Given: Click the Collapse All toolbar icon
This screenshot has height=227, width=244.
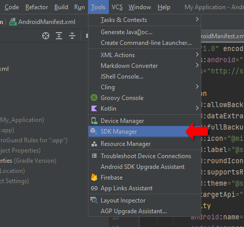Looking at the screenshot, I should tap(72, 36).
